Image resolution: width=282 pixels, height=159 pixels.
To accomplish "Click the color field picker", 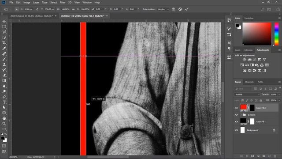I will point(256,34).
